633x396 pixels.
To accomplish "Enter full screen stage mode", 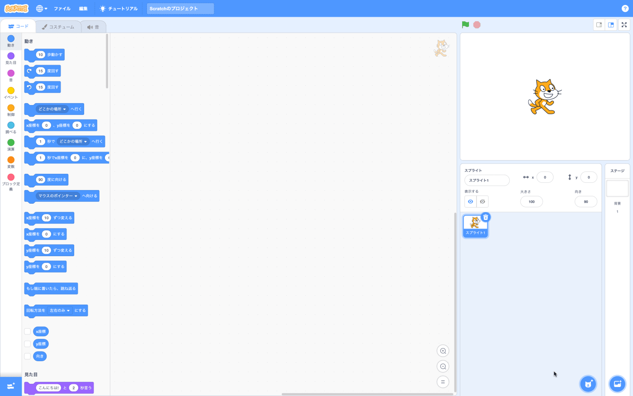I will tap(624, 25).
